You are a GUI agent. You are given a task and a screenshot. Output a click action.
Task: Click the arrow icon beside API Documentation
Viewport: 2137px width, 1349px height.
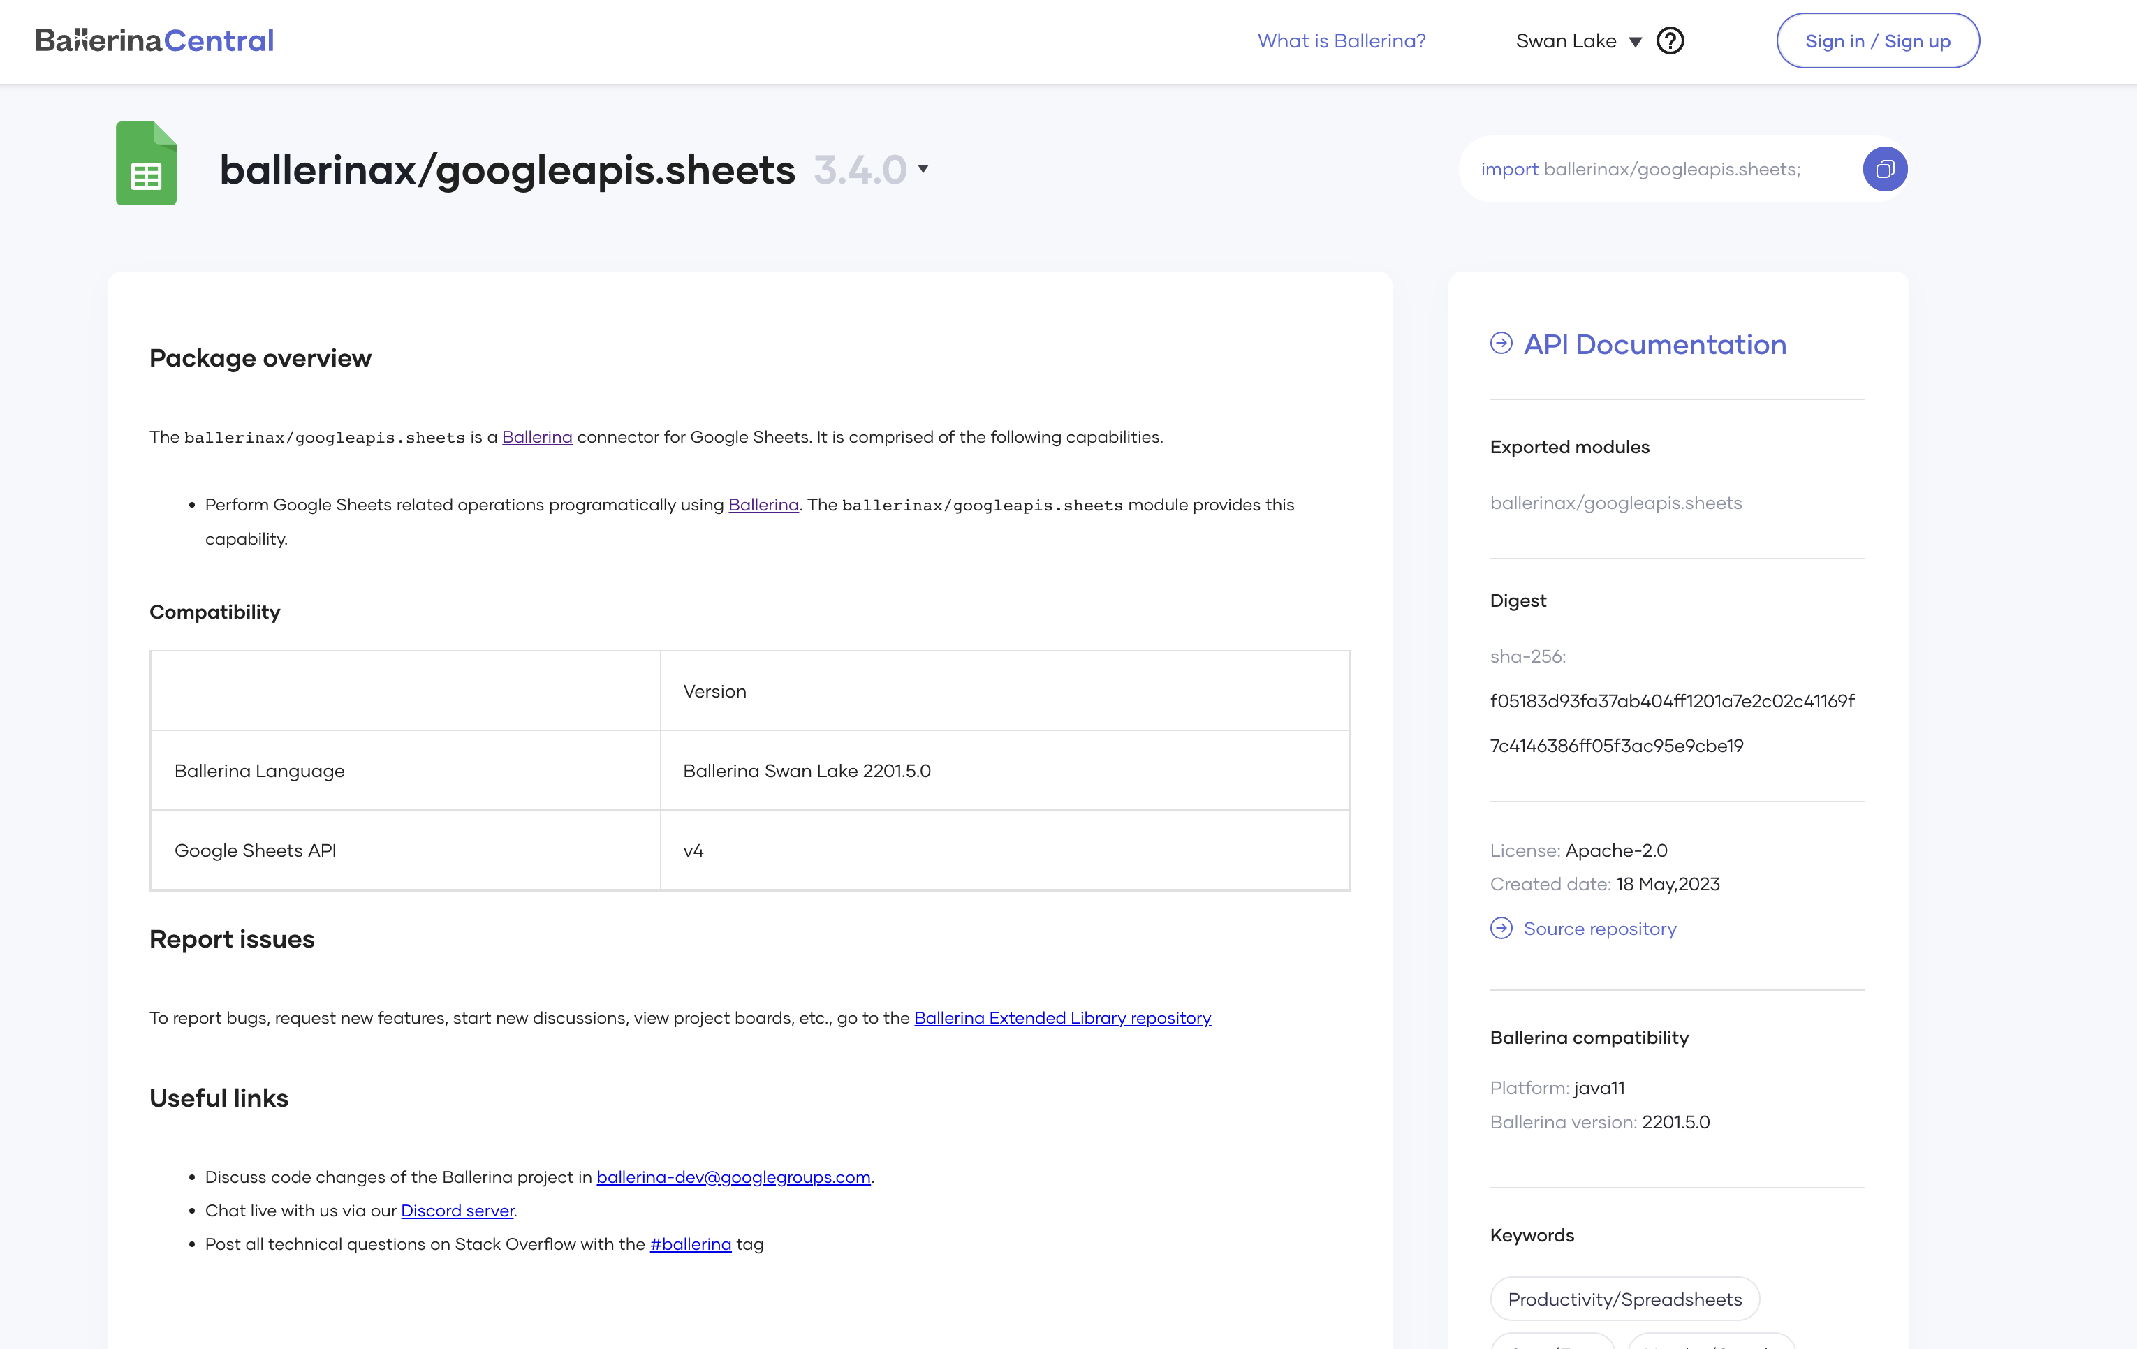coord(1501,344)
